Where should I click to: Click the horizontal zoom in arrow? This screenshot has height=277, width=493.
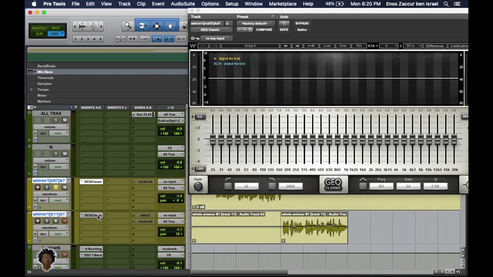101,26
